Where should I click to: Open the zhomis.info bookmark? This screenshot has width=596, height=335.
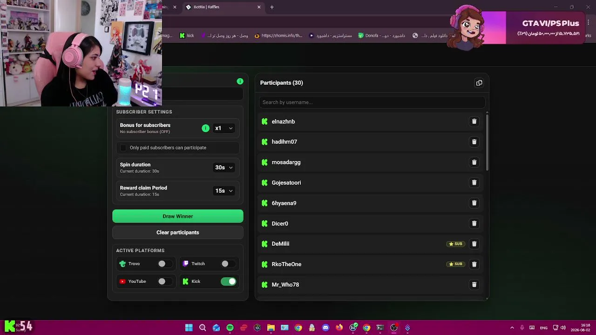pos(278,35)
